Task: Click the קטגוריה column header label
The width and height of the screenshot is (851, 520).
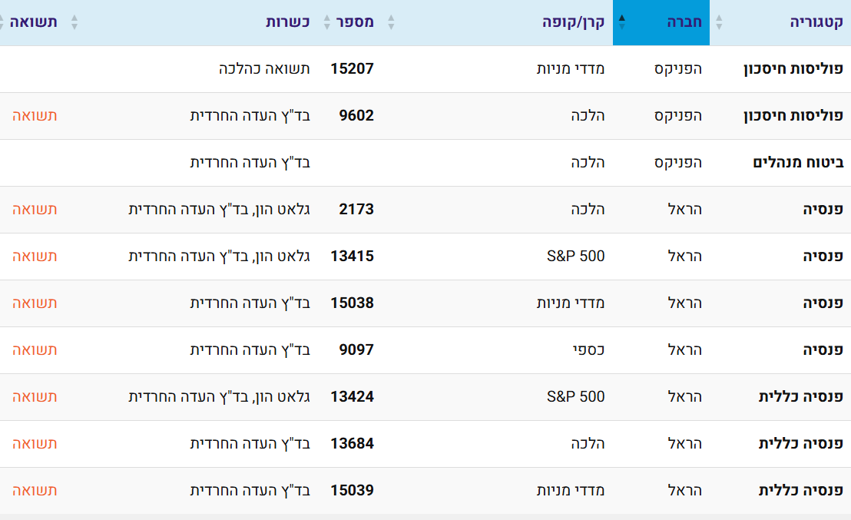Action: pyautogui.click(x=816, y=22)
